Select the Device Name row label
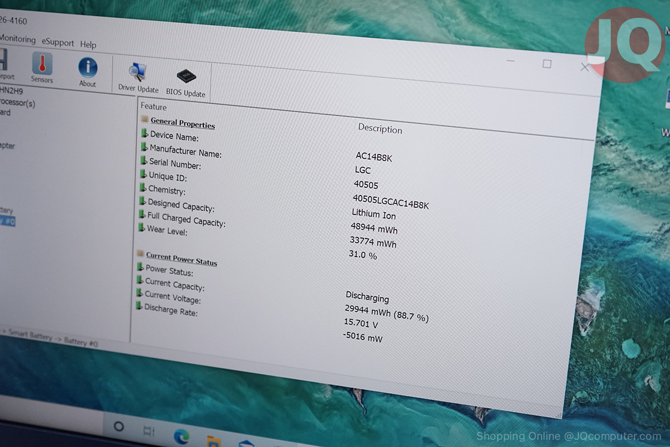The width and height of the screenshot is (670, 447). [174, 136]
